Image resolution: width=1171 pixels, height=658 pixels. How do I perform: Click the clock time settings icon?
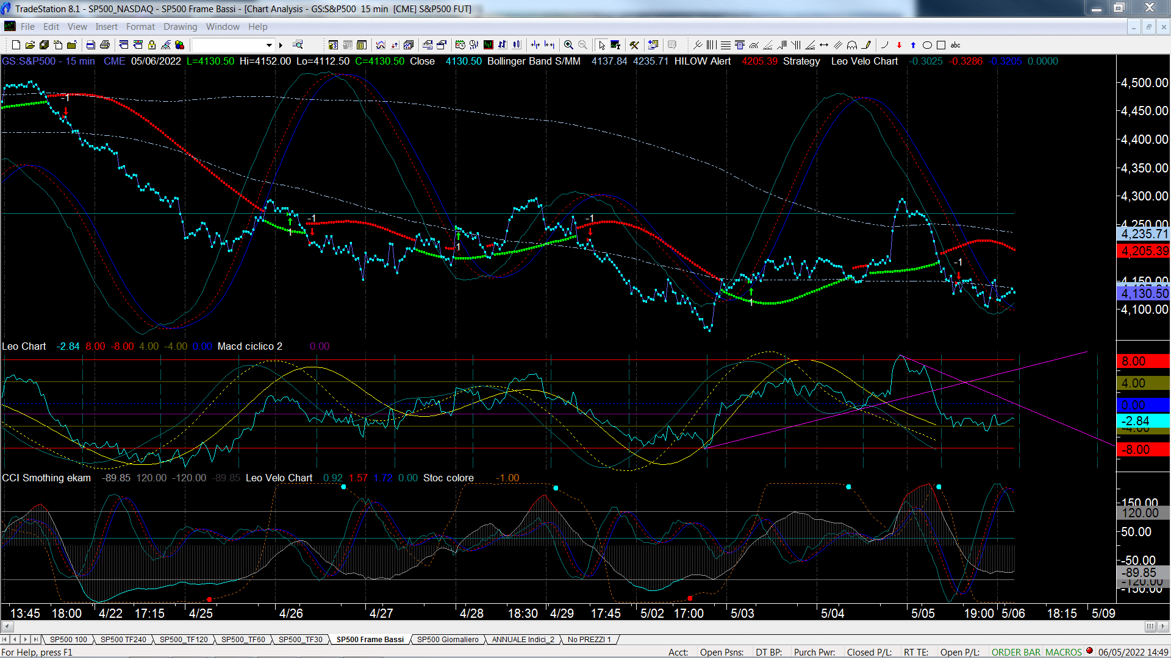[x=460, y=44]
